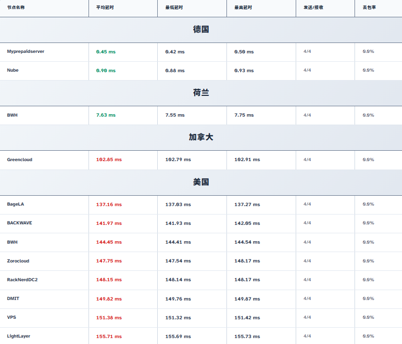402x344 pixels.
Task: Select the 7.63 ms average latency value
Action: 106,115
